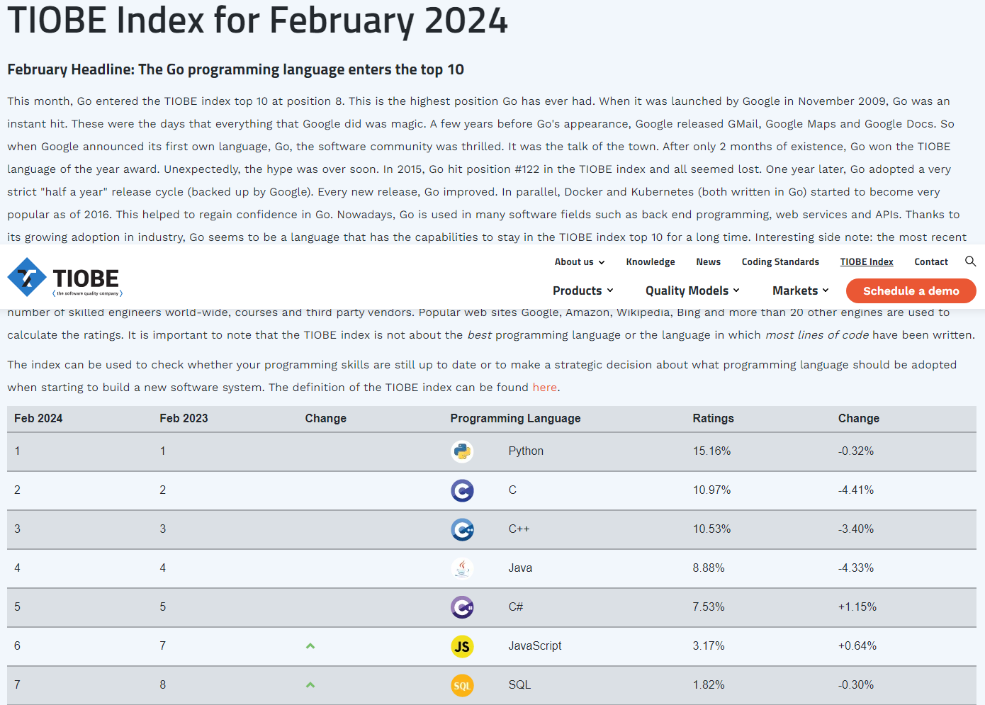Click the SQL language icon
The image size is (985, 705).
[462, 685]
